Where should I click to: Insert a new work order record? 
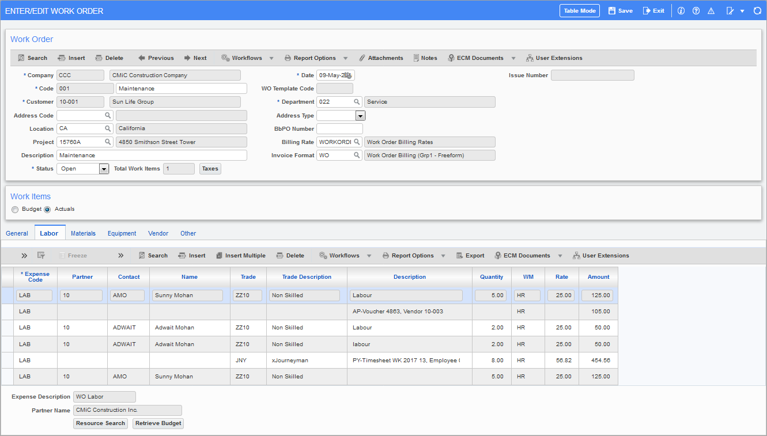point(71,58)
